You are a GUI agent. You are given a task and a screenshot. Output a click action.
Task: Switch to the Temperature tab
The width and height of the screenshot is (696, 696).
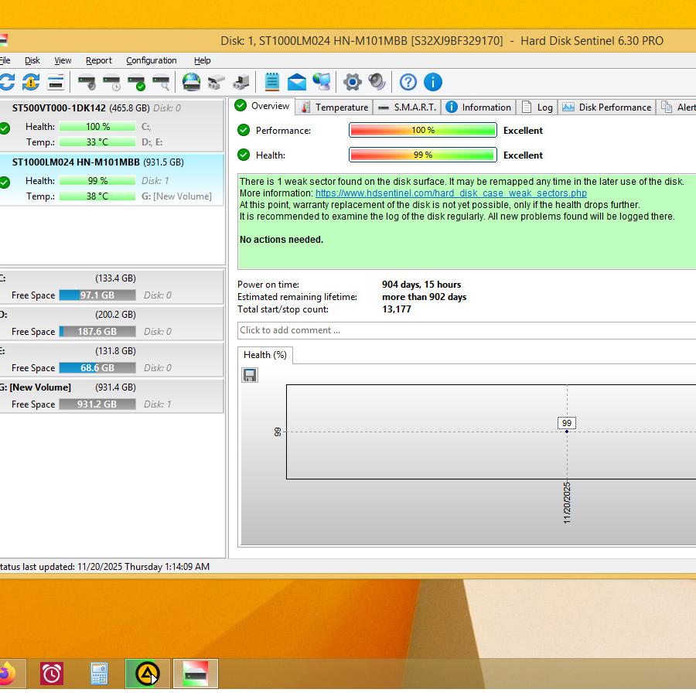pyautogui.click(x=334, y=107)
